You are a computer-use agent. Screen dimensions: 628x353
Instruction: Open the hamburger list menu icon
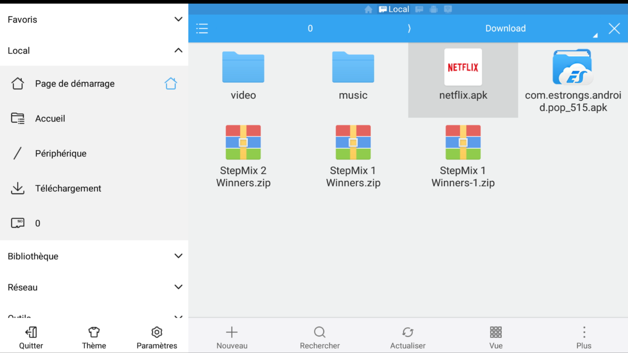point(202,28)
